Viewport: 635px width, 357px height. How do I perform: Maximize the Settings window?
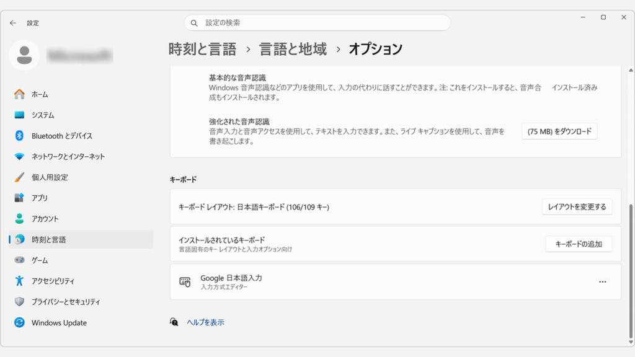tap(603, 17)
